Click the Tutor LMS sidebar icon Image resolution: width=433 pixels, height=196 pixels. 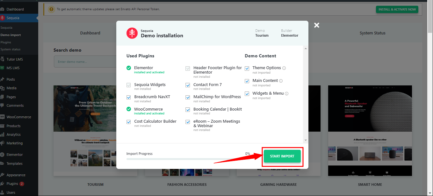pyautogui.click(x=3, y=59)
